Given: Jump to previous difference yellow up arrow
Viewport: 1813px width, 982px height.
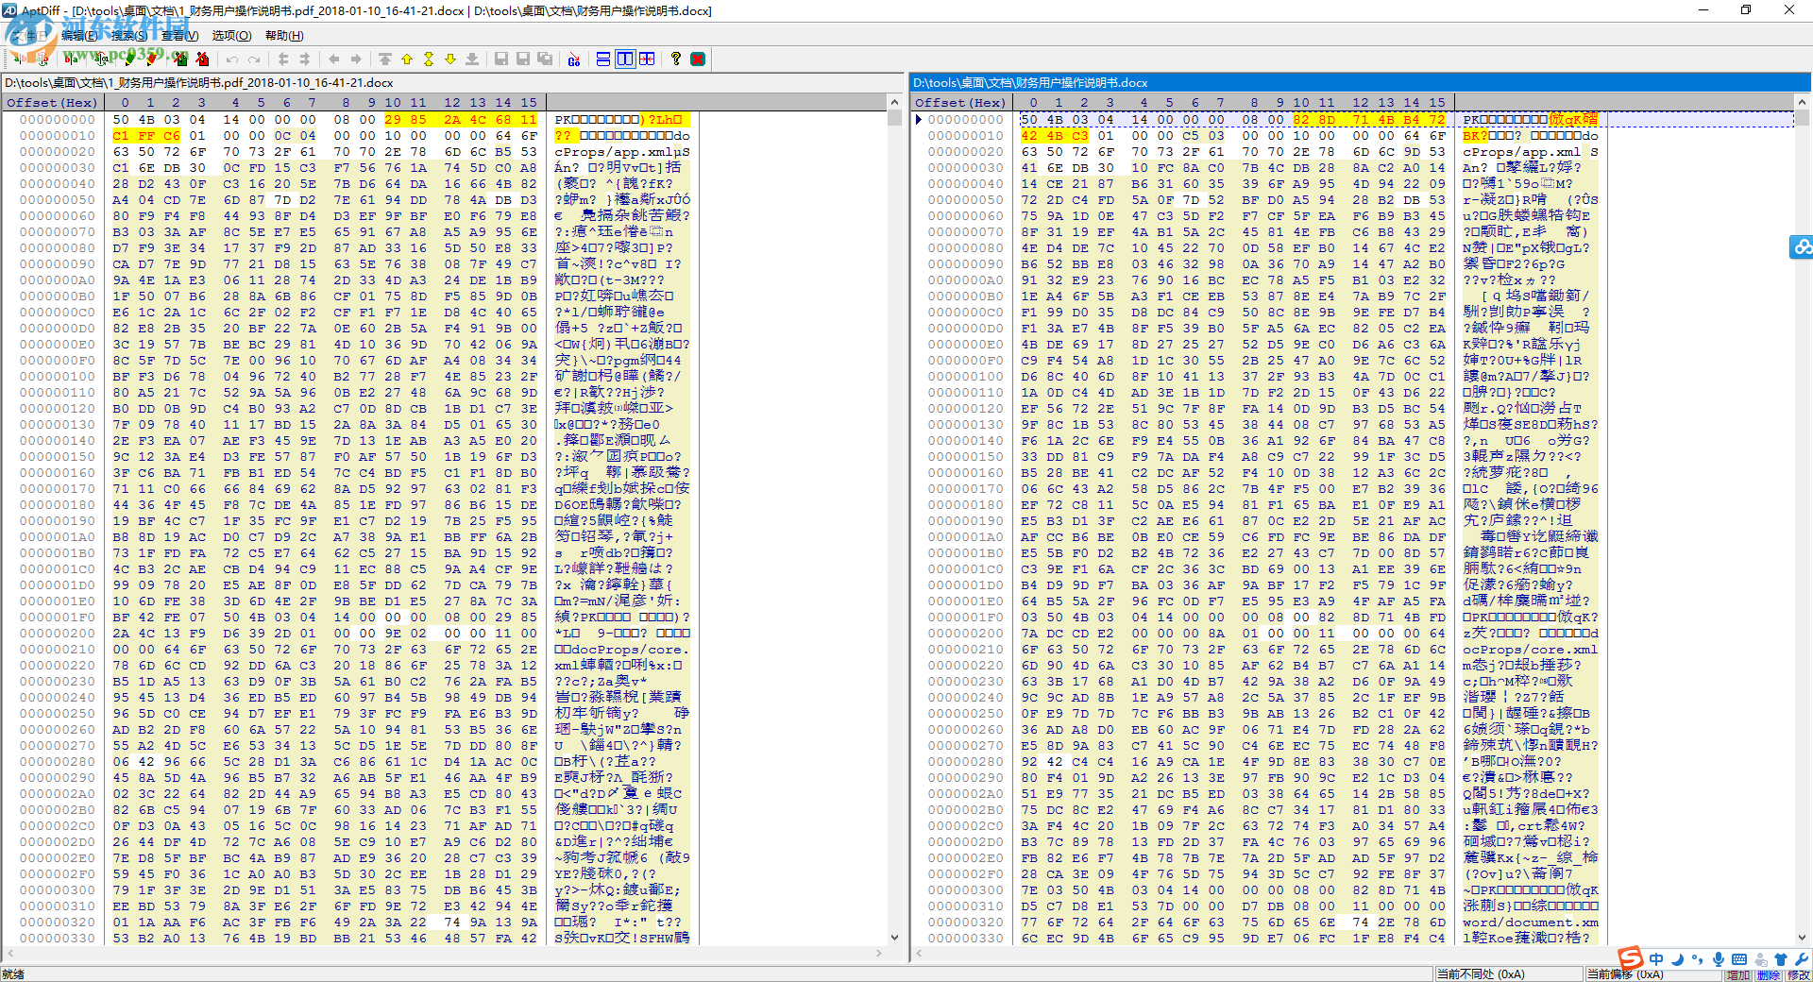Looking at the screenshot, I should 407,59.
